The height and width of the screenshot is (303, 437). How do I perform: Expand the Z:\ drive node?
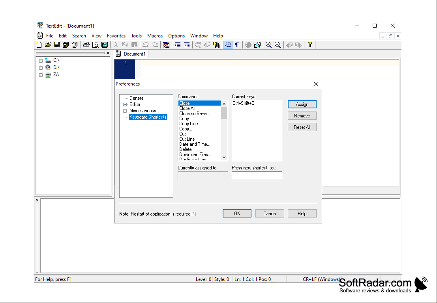point(41,75)
